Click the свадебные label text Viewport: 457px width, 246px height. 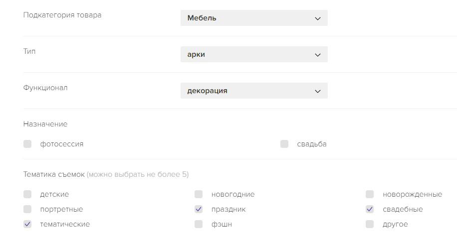(403, 209)
